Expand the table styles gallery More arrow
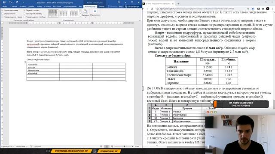The image size is (275, 154). (x=80, y=16)
